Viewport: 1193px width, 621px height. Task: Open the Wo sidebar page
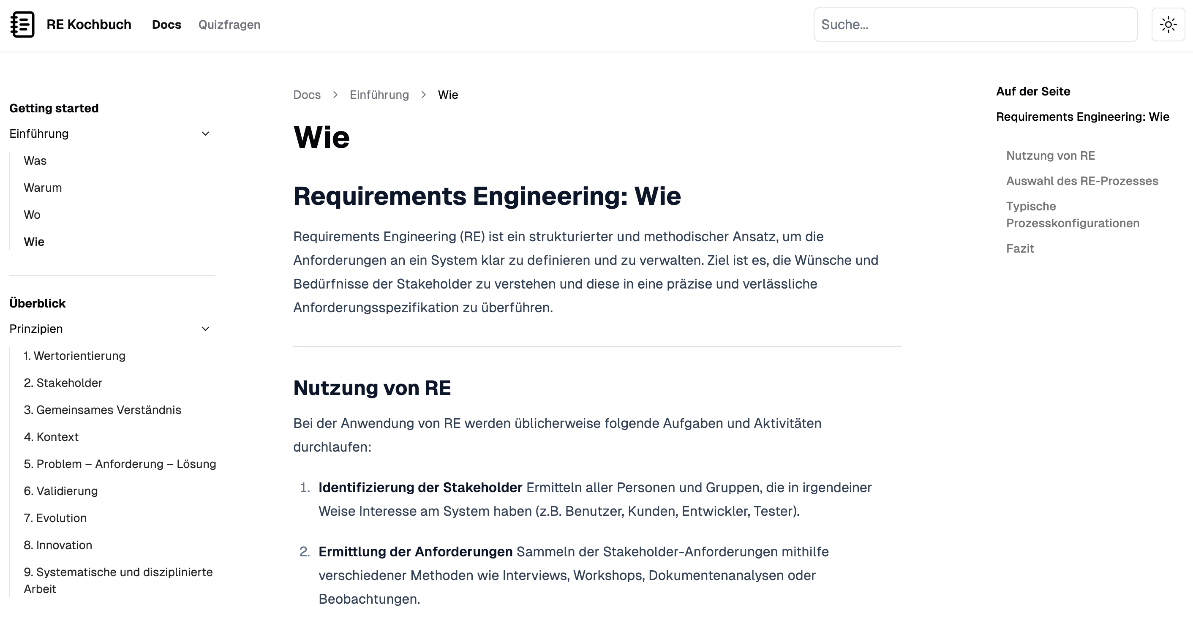click(x=32, y=215)
